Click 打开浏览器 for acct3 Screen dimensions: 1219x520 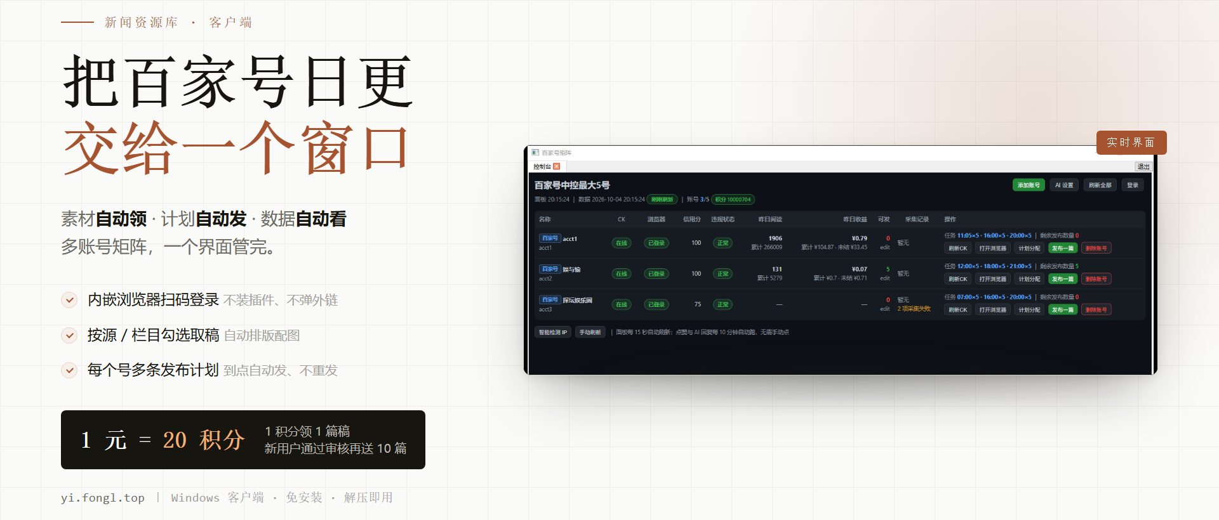[x=992, y=310]
